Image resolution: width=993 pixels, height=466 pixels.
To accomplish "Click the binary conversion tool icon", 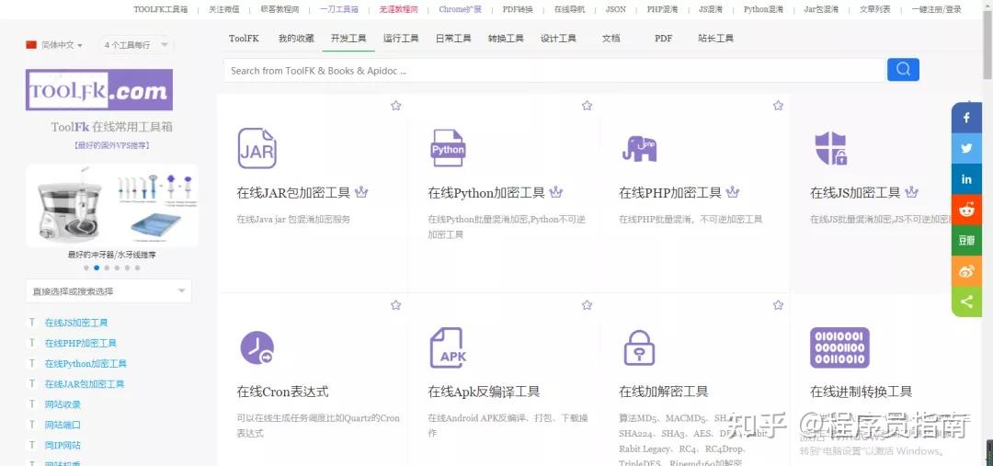I will point(839,348).
